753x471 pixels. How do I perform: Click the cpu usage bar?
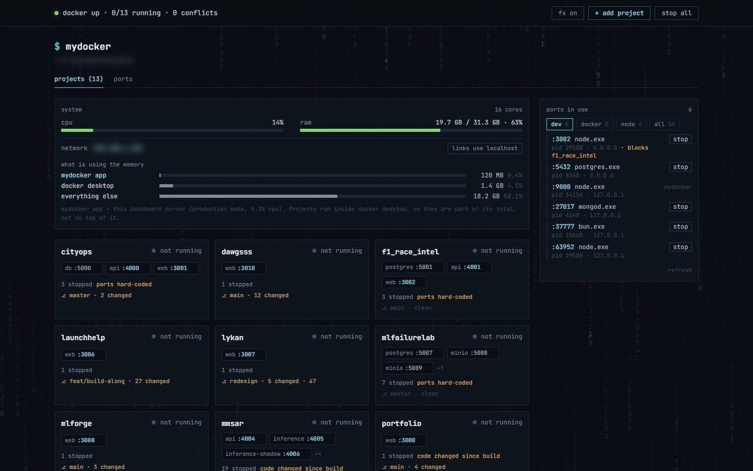pyautogui.click(x=172, y=130)
